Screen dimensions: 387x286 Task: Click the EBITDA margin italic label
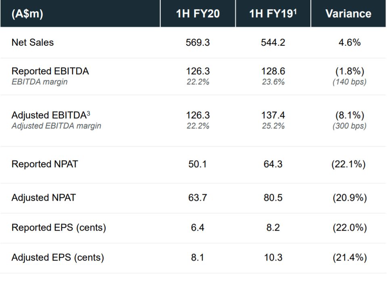(40, 82)
